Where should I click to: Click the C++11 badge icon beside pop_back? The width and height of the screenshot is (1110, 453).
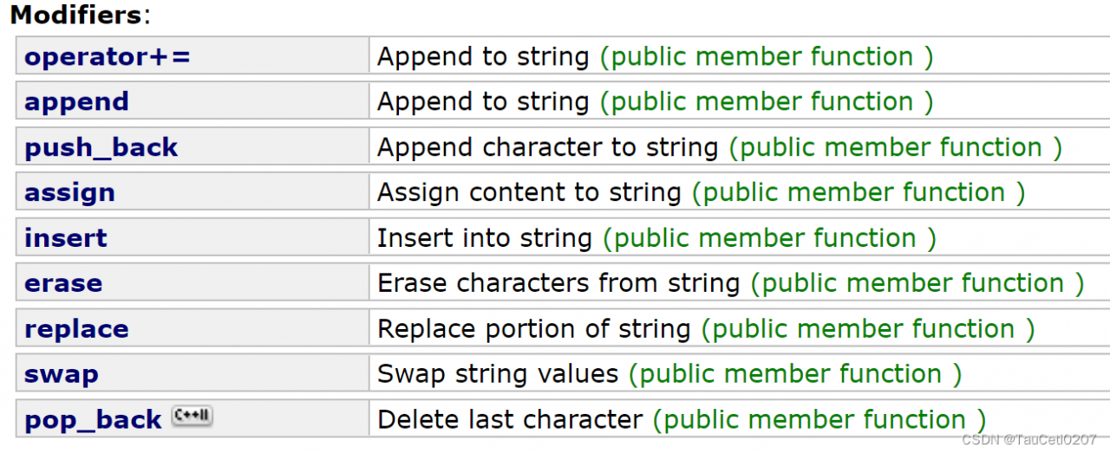coord(192,416)
